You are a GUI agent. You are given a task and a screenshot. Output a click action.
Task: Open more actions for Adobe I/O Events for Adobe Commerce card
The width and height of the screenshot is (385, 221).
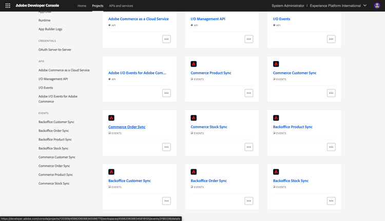(166, 93)
